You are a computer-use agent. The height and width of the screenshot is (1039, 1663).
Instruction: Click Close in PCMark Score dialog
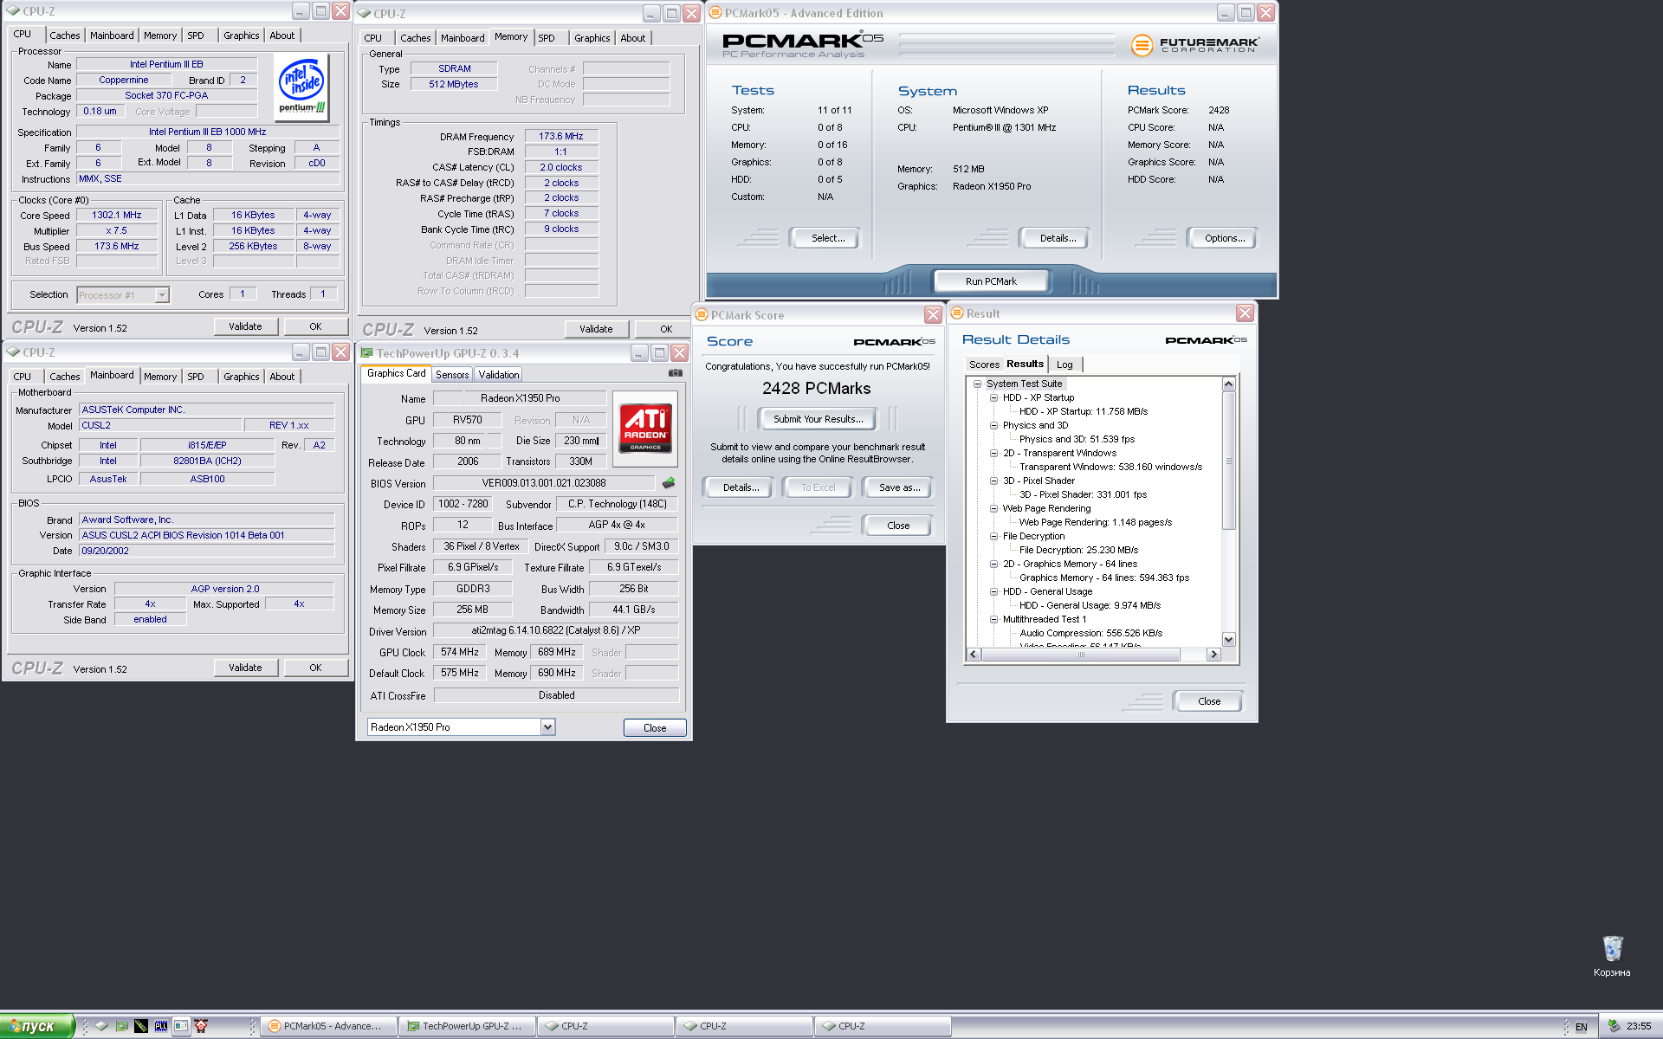click(x=898, y=526)
